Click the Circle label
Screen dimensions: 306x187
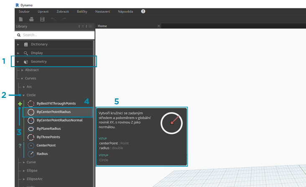pos(31,95)
